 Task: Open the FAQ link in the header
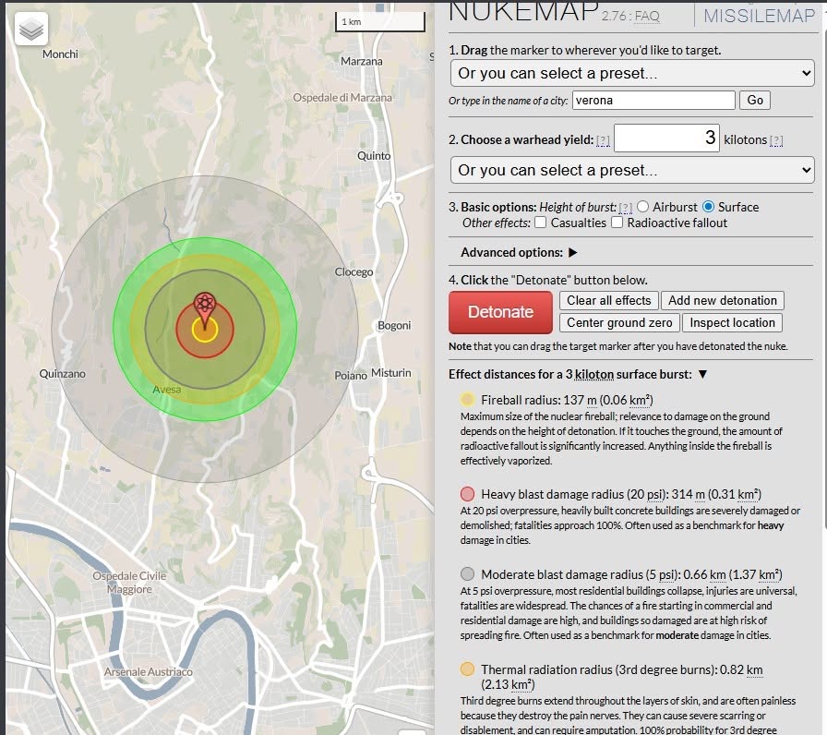(x=647, y=17)
